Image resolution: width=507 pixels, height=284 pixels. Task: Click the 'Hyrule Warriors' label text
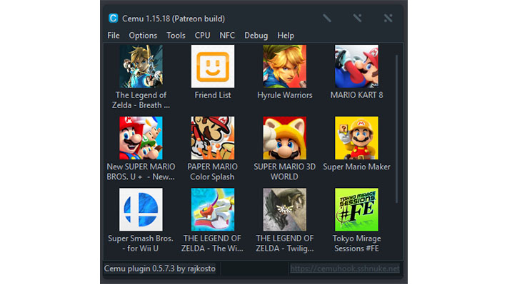(284, 95)
